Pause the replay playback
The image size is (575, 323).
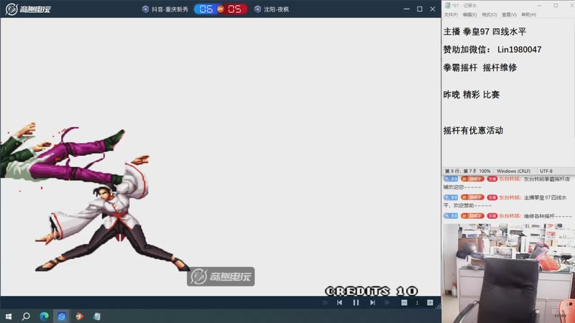pos(356,302)
